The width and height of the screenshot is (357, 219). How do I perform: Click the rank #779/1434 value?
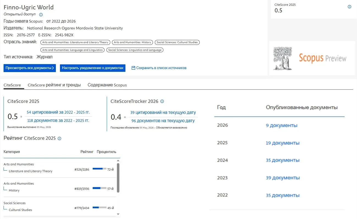pos(82,208)
